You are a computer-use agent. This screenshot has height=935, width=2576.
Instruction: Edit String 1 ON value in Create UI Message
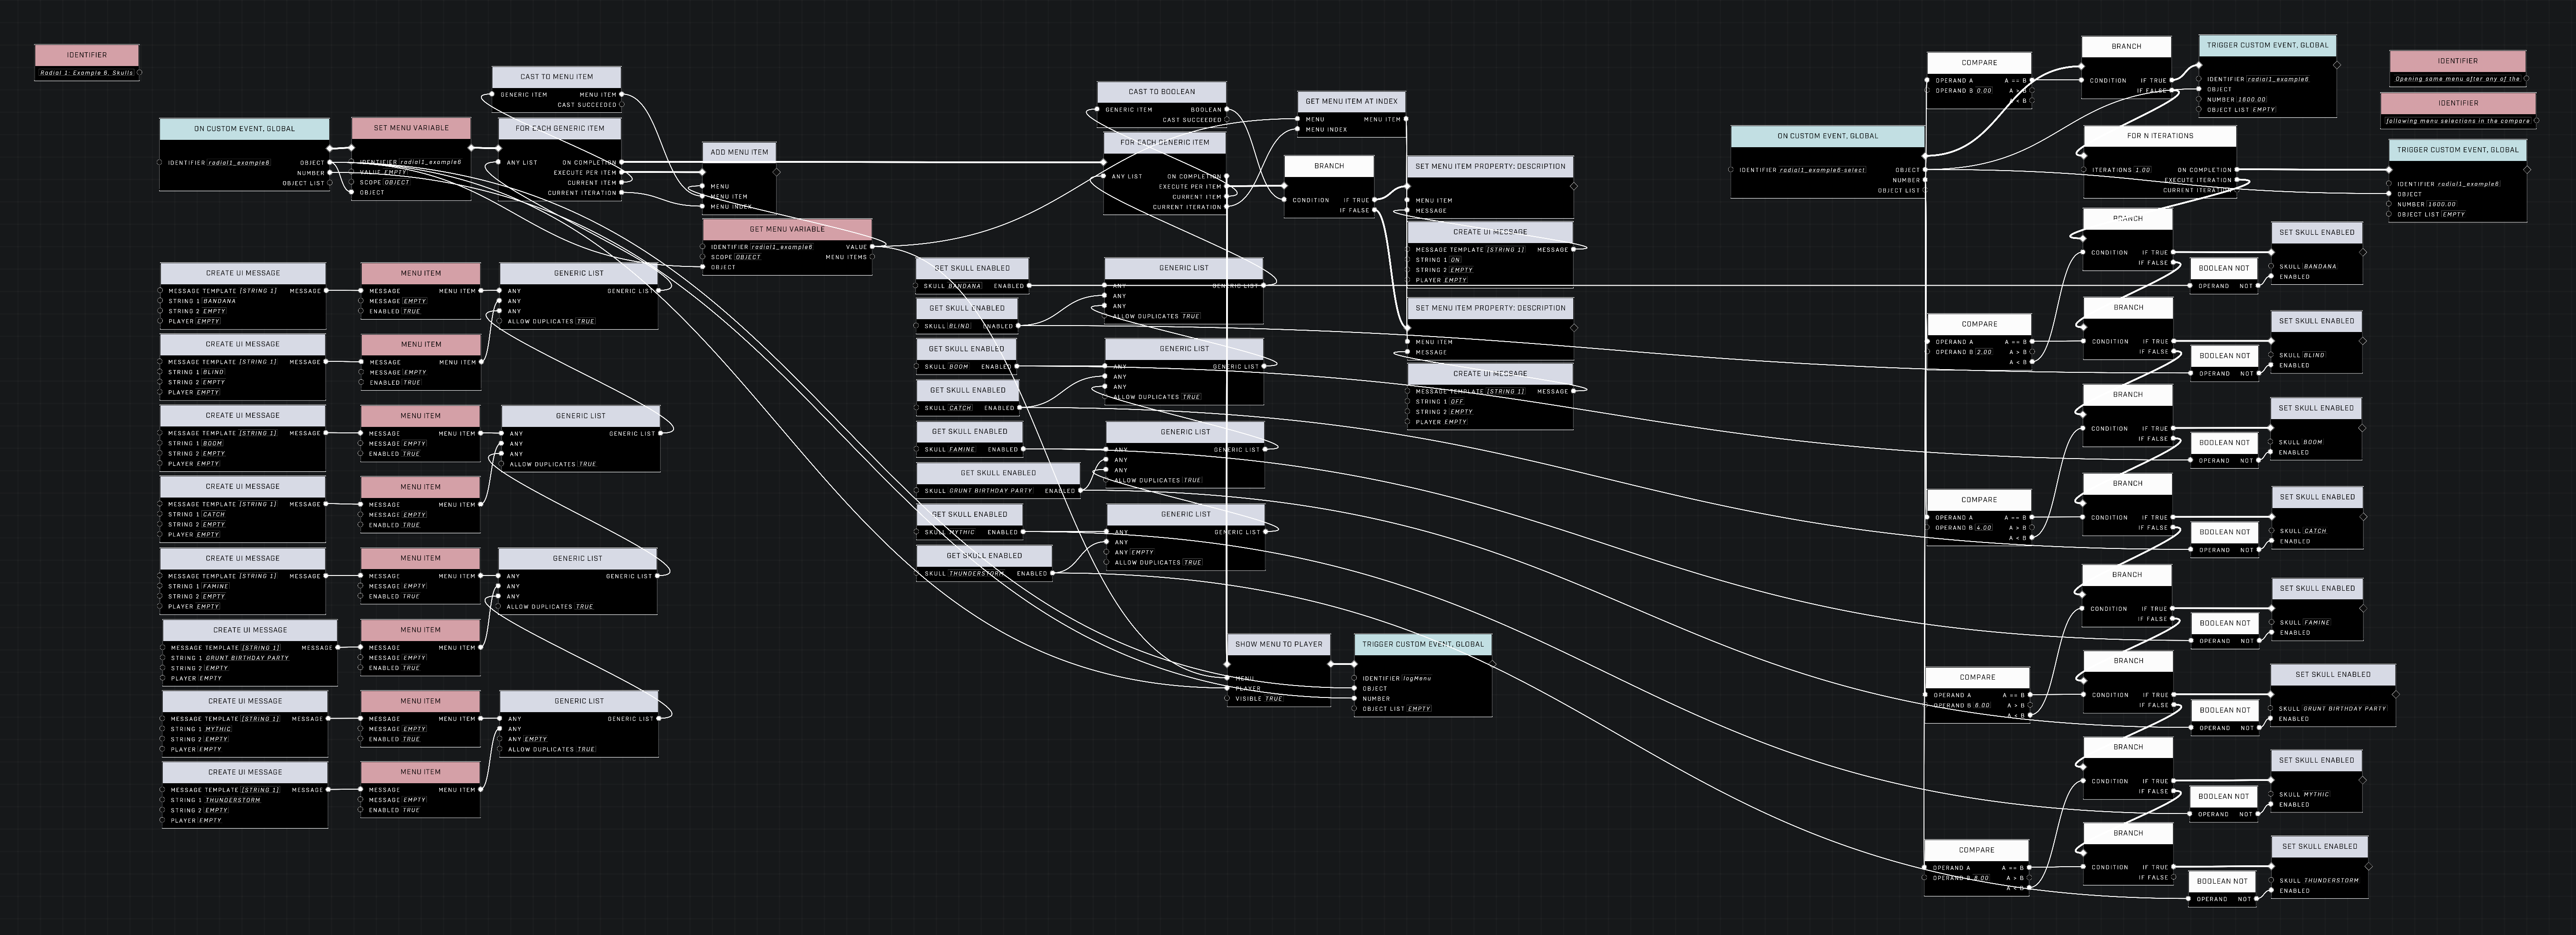click(x=1455, y=260)
